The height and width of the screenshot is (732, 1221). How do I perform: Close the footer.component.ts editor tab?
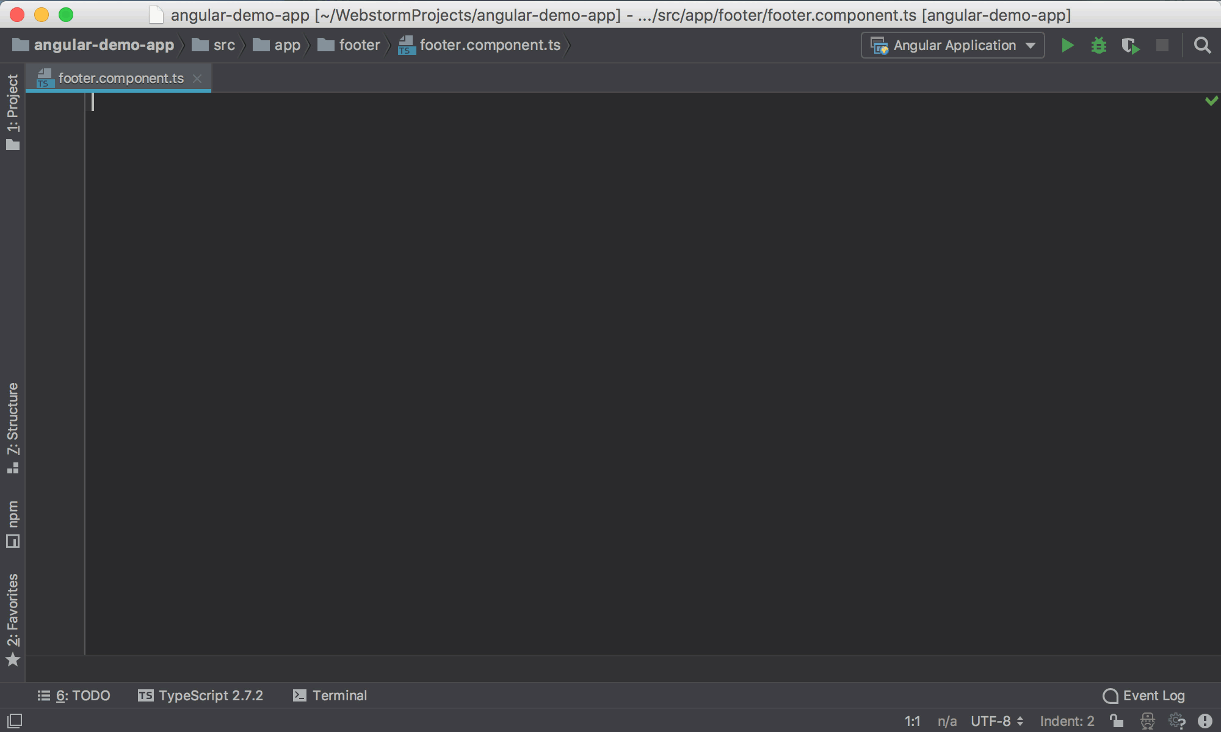pyautogui.click(x=197, y=79)
